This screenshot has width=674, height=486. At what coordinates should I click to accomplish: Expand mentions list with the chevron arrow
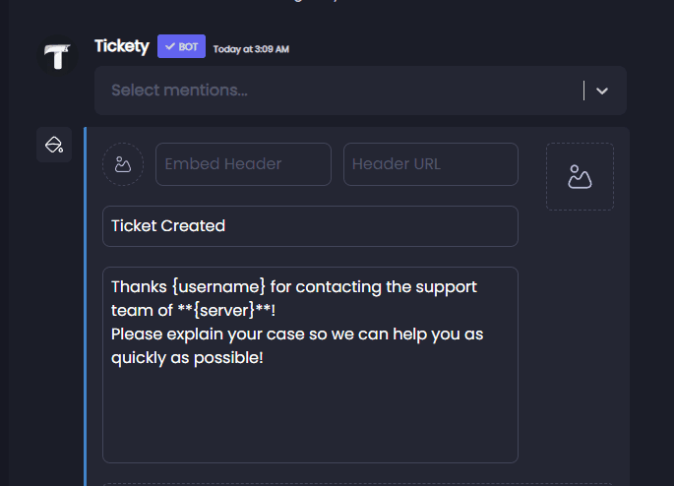[x=602, y=91]
